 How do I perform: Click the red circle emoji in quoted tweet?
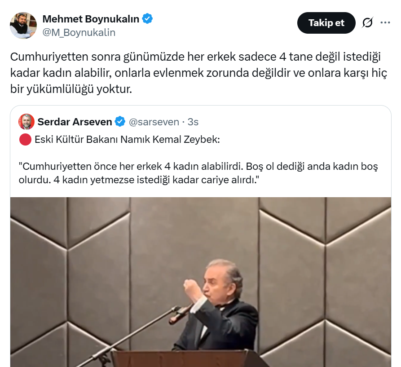click(25, 139)
